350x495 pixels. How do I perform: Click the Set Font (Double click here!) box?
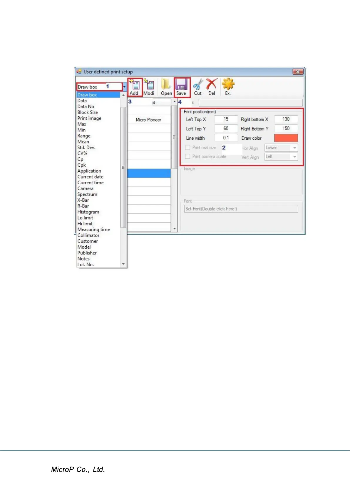(x=241, y=209)
